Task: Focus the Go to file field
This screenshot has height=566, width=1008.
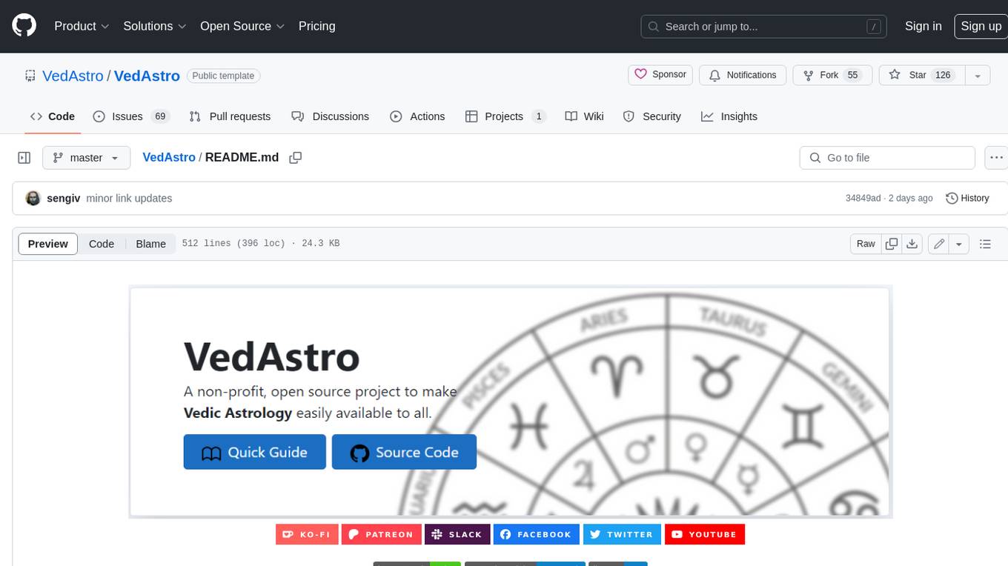Action: coord(887,158)
